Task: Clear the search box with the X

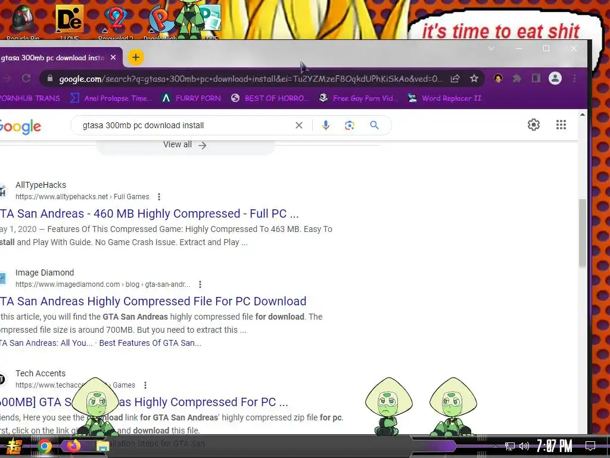Action: 299,125
